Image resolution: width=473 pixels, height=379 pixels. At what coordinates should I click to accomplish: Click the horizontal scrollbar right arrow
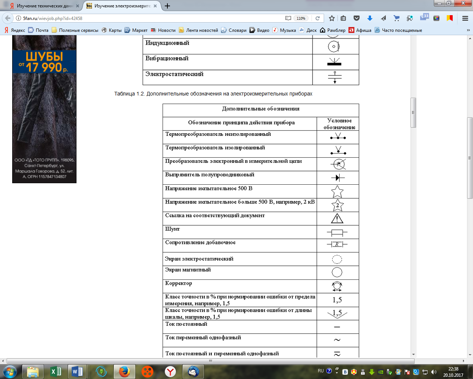464,361
